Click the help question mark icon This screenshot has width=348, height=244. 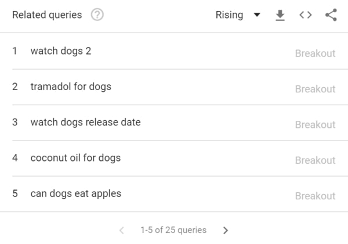(x=97, y=15)
